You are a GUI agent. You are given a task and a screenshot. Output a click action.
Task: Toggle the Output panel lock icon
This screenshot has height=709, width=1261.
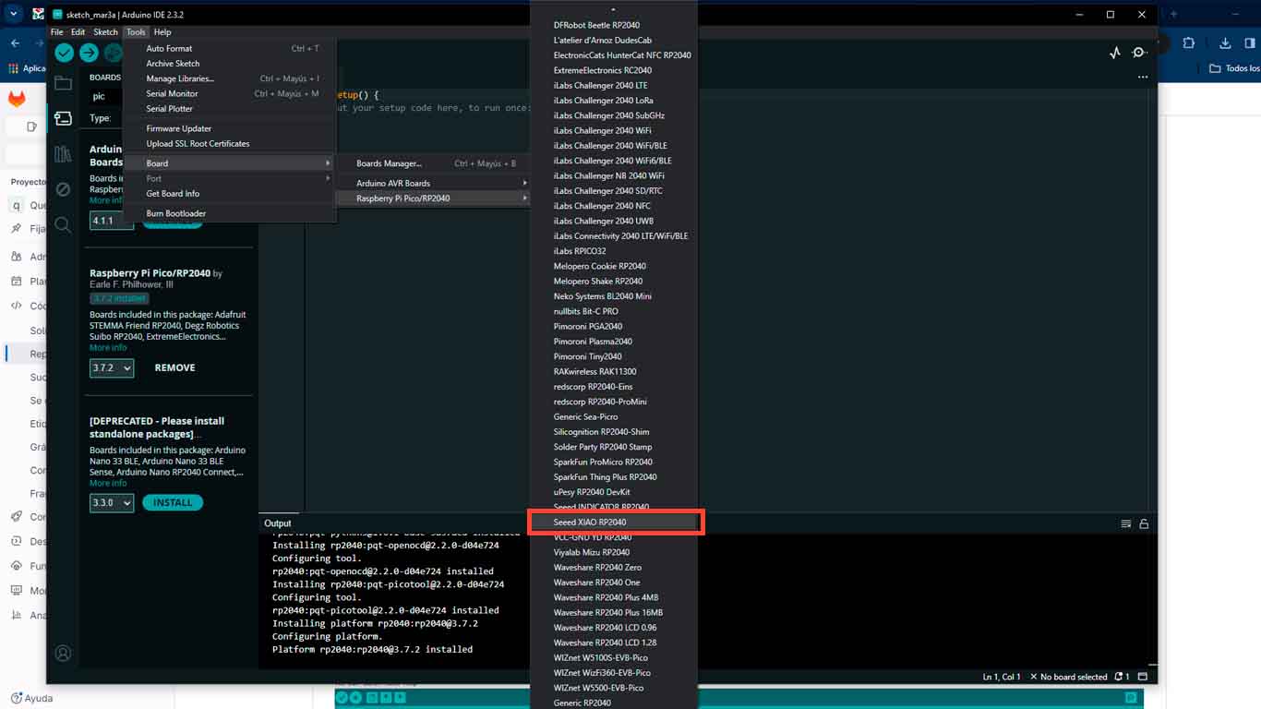[1144, 523]
